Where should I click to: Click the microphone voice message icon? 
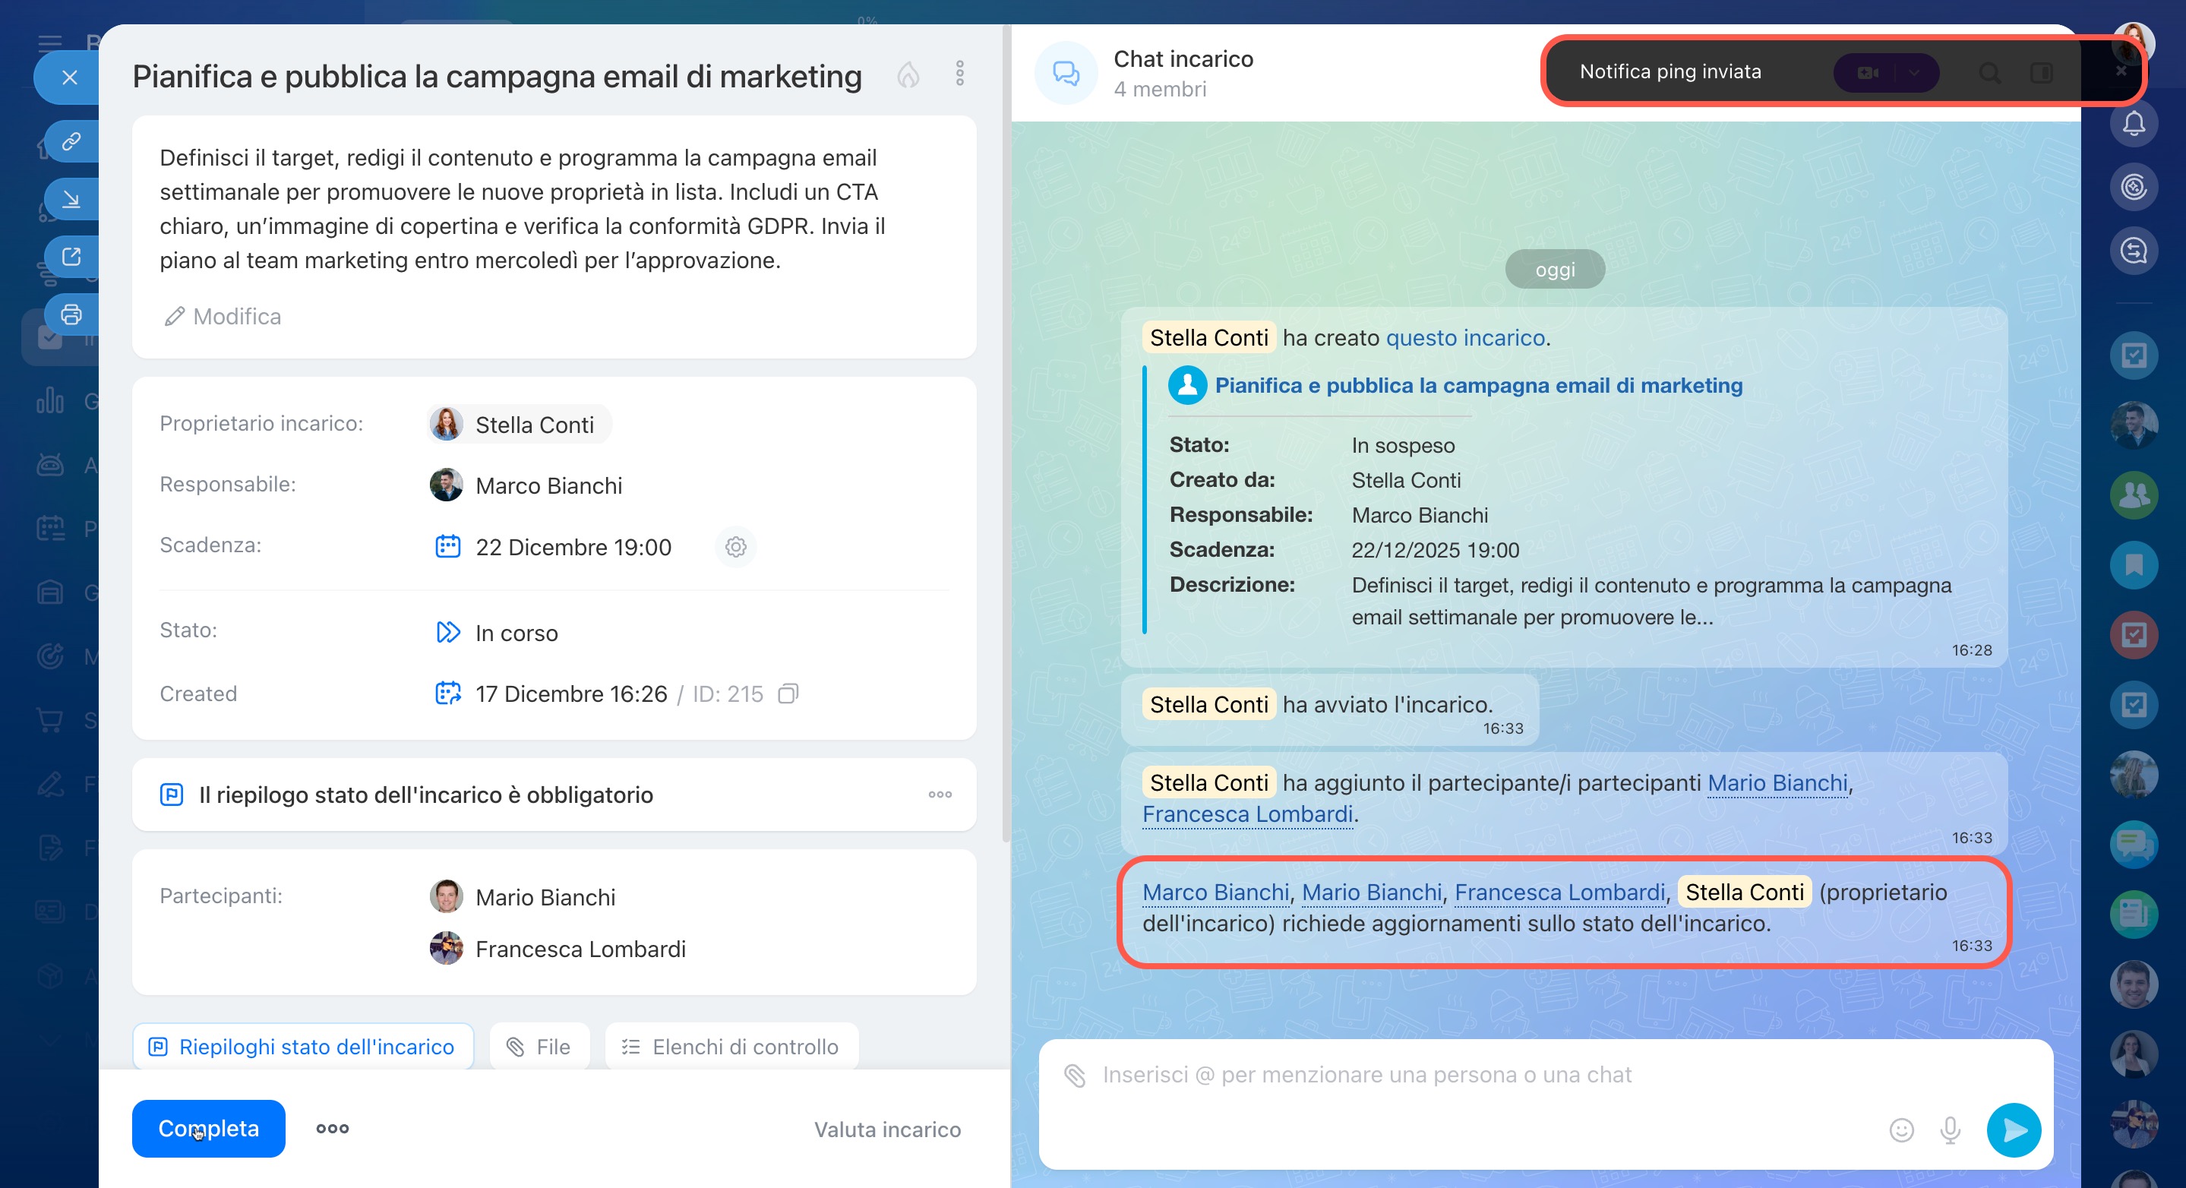tap(1950, 1130)
